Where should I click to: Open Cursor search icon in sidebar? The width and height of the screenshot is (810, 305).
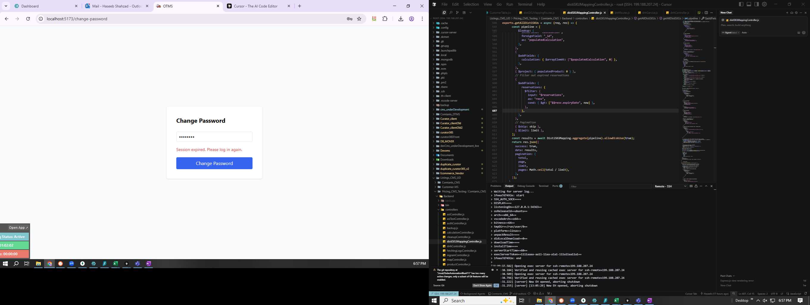pos(451,13)
